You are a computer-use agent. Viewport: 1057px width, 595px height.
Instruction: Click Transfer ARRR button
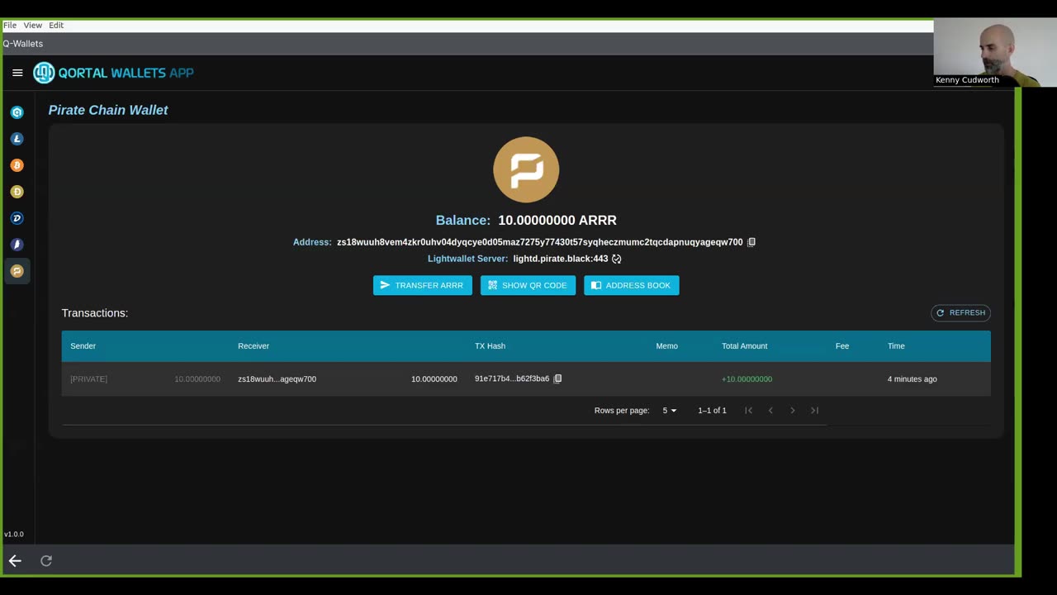coord(423,285)
